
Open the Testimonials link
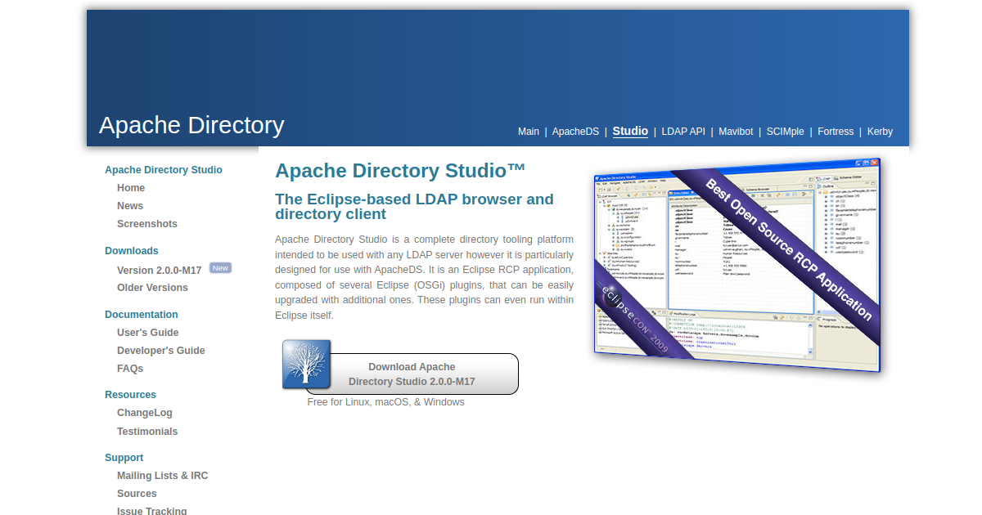[x=147, y=432]
